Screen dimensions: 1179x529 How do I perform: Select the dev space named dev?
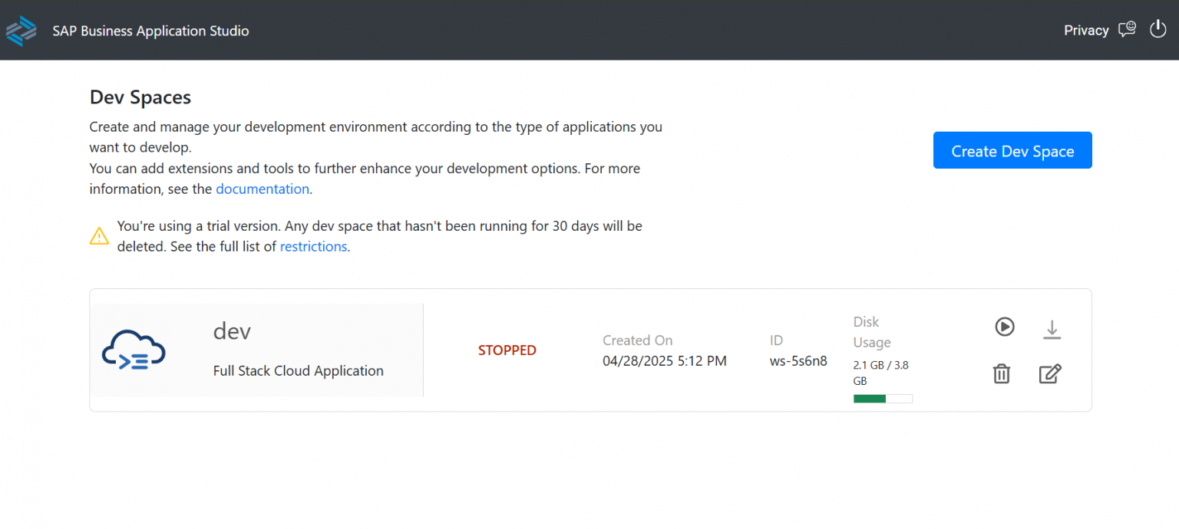[x=232, y=330]
